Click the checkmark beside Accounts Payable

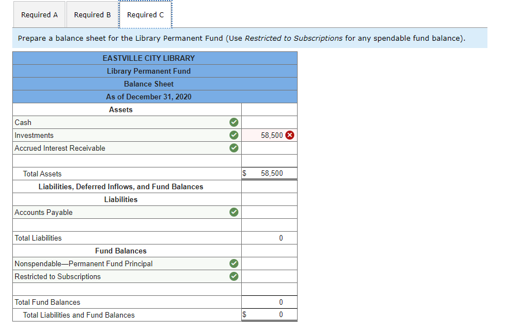(233, 212)
